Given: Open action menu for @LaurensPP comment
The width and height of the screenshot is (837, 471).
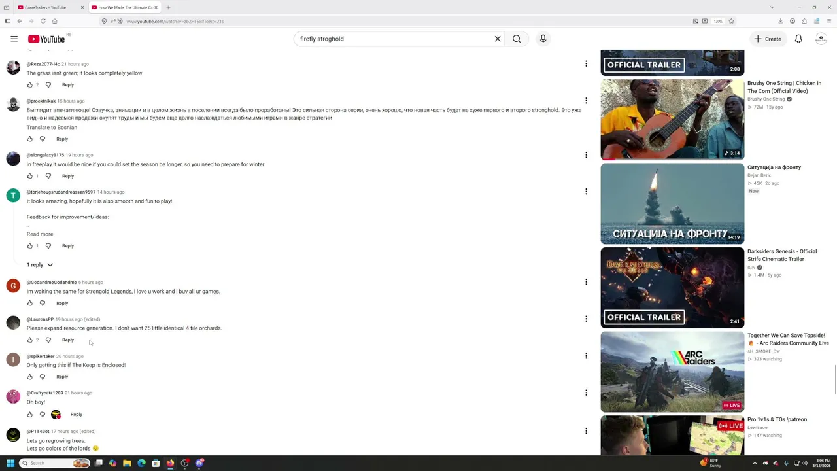Looking at the screenshot, I should pyautogui.click(x=586, y=319).
